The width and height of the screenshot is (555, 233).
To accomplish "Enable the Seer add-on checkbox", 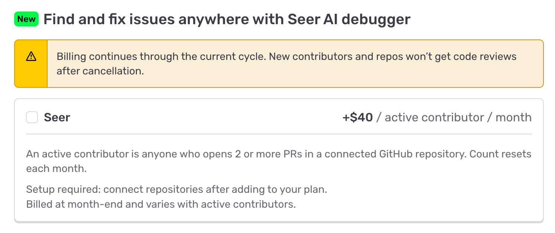I will point(32,118).
